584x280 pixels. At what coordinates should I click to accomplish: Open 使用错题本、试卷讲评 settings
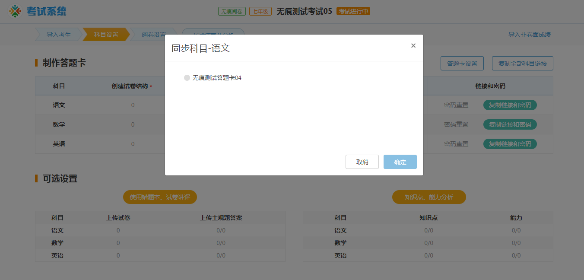(x=160, y=197)
